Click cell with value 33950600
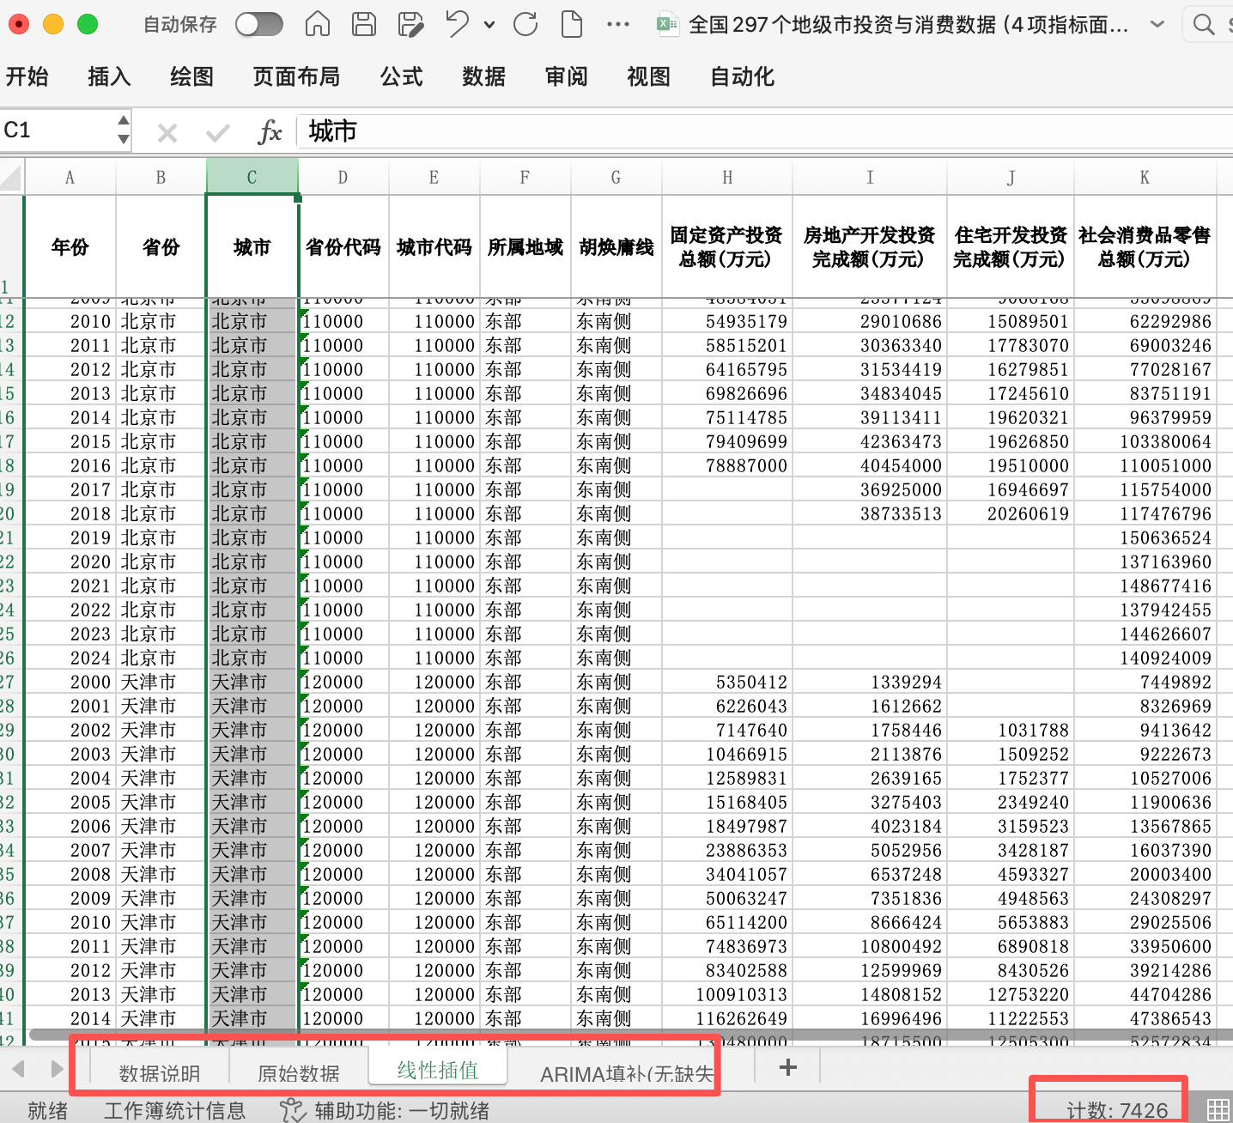The width and height of the screenshot is (1233, 1123). pyautogui.click(x=1145, y=946)
